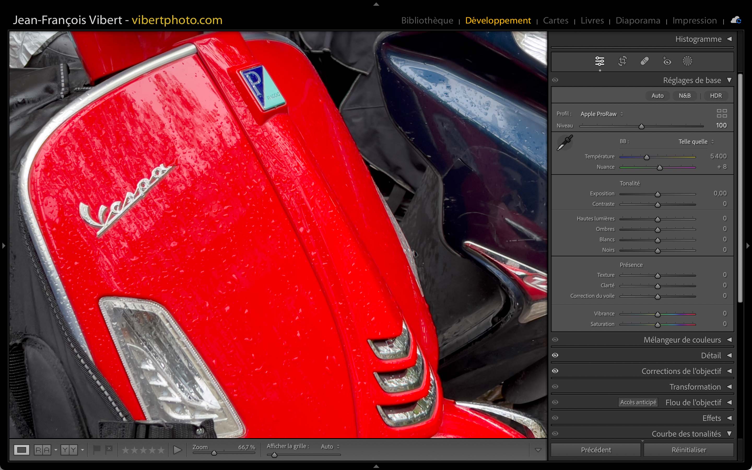
Task: Switch to the Bibliothèque module
Action: [x=427, y=21]
